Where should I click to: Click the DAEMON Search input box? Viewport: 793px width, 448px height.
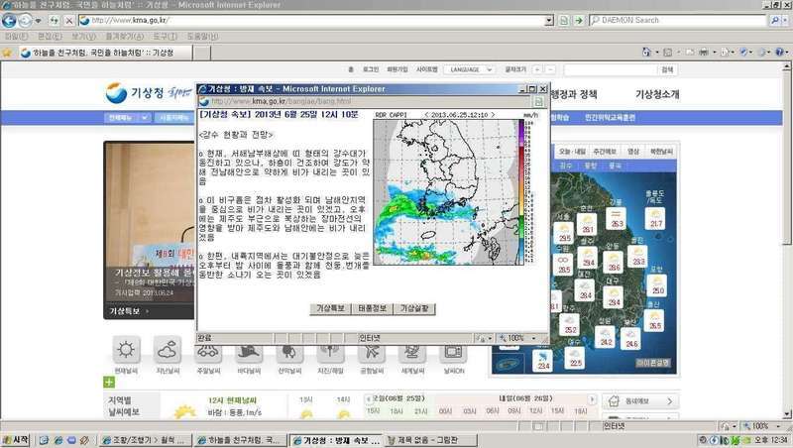pyautogui.click(x=679, y=20)
